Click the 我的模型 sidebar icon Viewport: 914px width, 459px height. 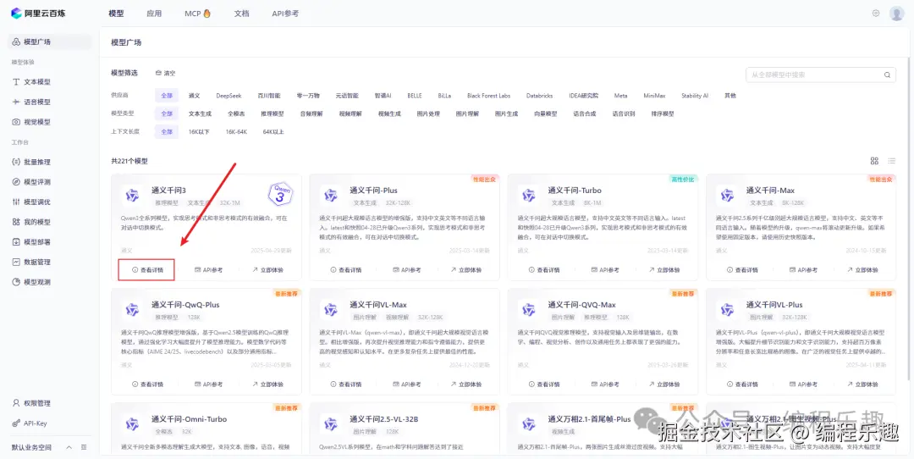click(16, 222)
